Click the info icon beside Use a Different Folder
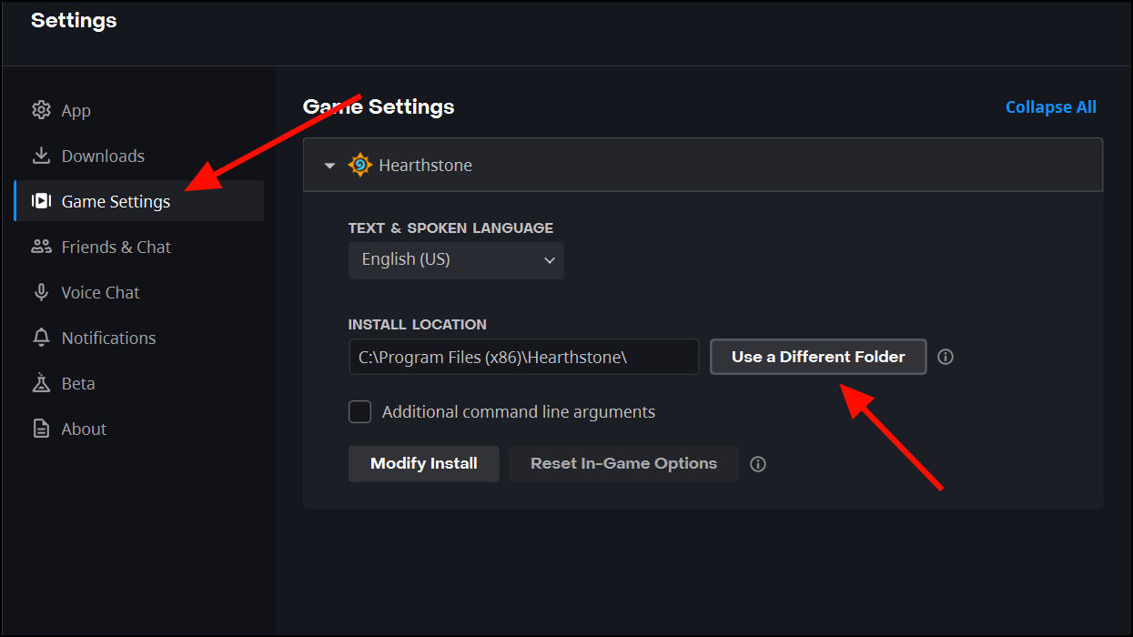Viewport: 1133px width, 637px height. (x=945, y=357)
